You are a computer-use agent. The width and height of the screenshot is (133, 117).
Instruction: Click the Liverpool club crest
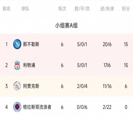(x=17, y=65)
